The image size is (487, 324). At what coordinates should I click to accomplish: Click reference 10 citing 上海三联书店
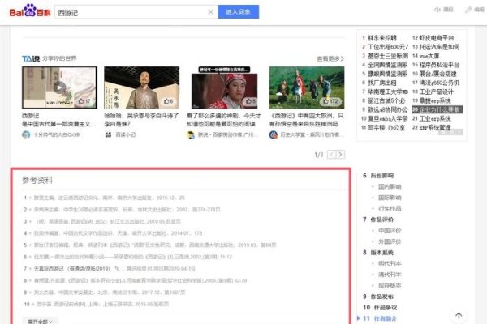pyautogui.click(x=103, y=305)
